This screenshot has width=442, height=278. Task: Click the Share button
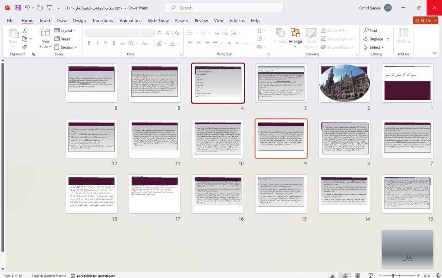click(x=425, y=20)
